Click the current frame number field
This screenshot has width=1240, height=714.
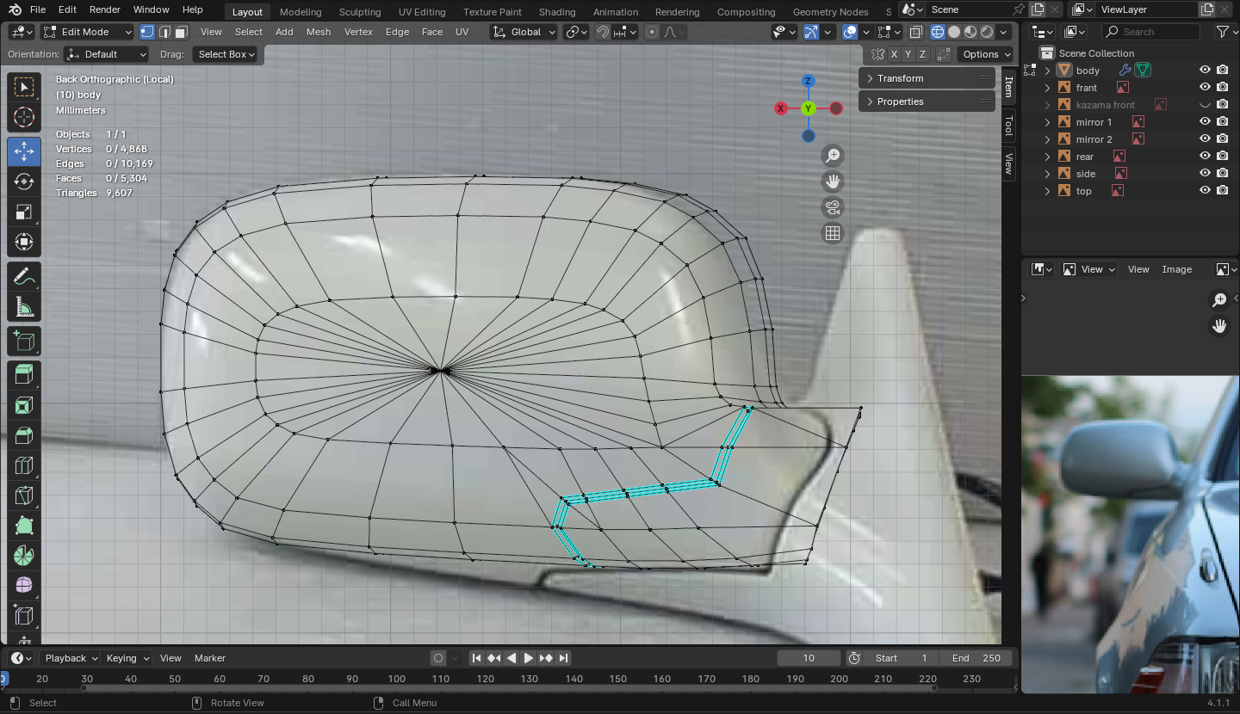(808, 658)
